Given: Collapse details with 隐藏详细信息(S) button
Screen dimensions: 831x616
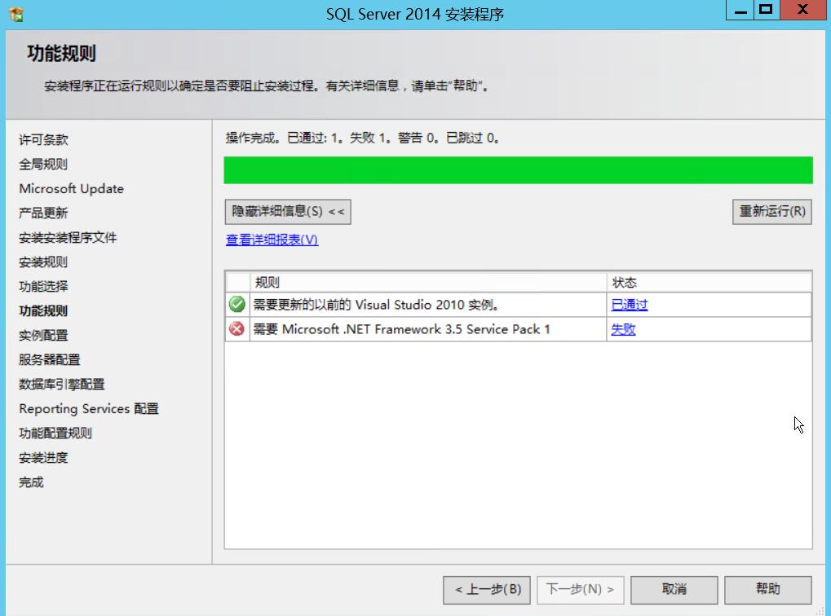Looking at the screenshot, I should pos(287,211).
